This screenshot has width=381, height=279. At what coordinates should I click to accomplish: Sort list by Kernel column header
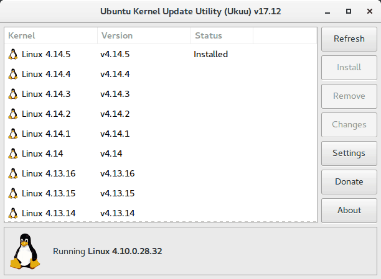pos(50,35)
